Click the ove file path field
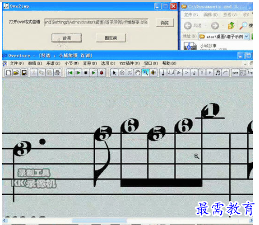The width and height of the screenshot is (259, 225). point(96,22)
